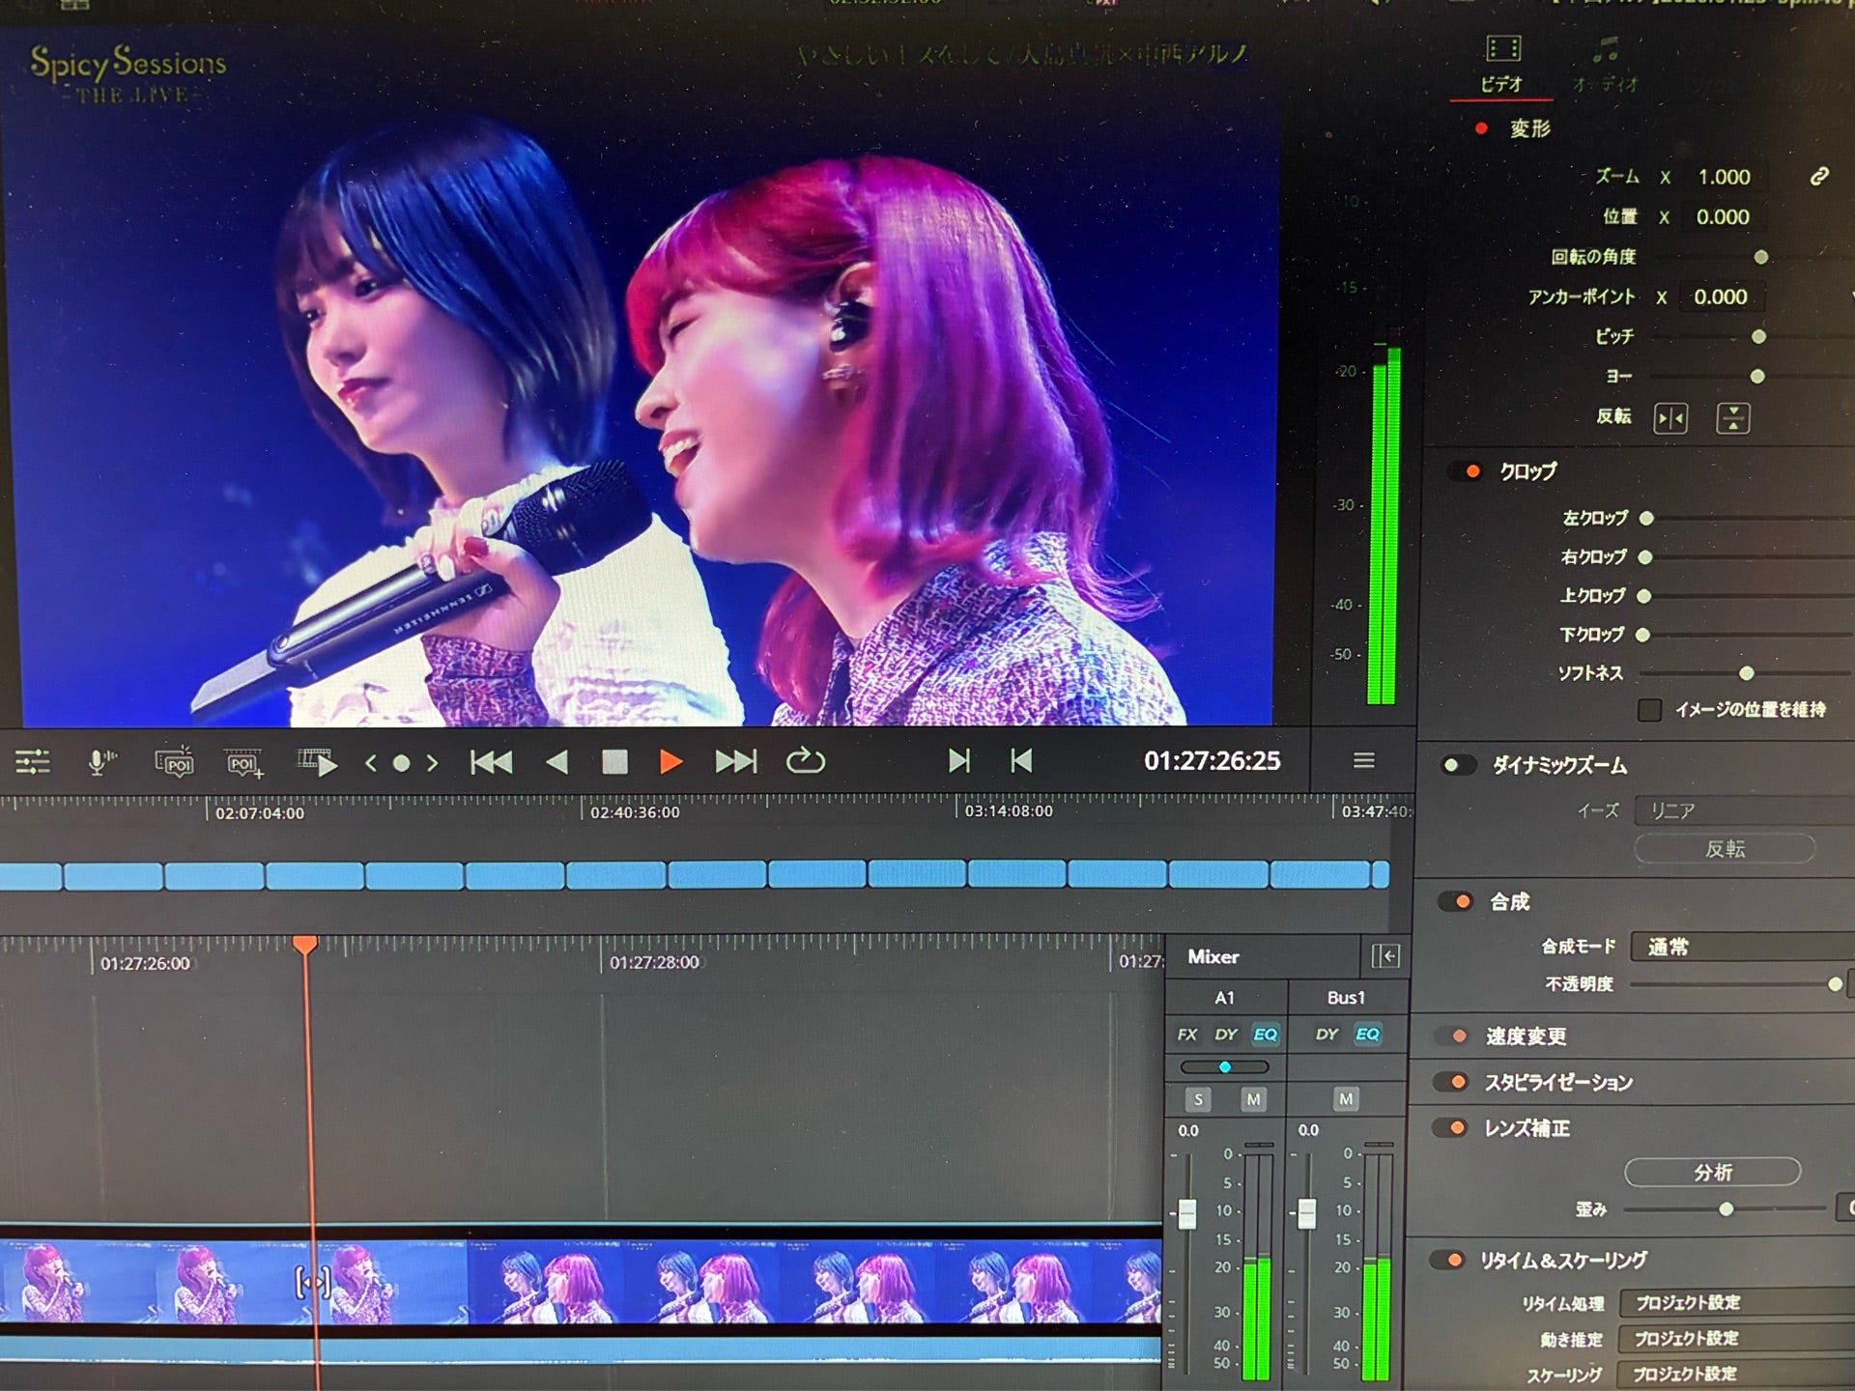
Task: Open the リタイム処理 dropdown
Action: click(1737, 1302)
